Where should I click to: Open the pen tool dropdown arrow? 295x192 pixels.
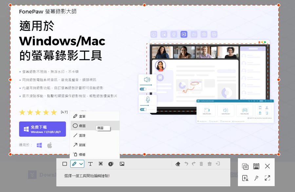tap(81, 164)
